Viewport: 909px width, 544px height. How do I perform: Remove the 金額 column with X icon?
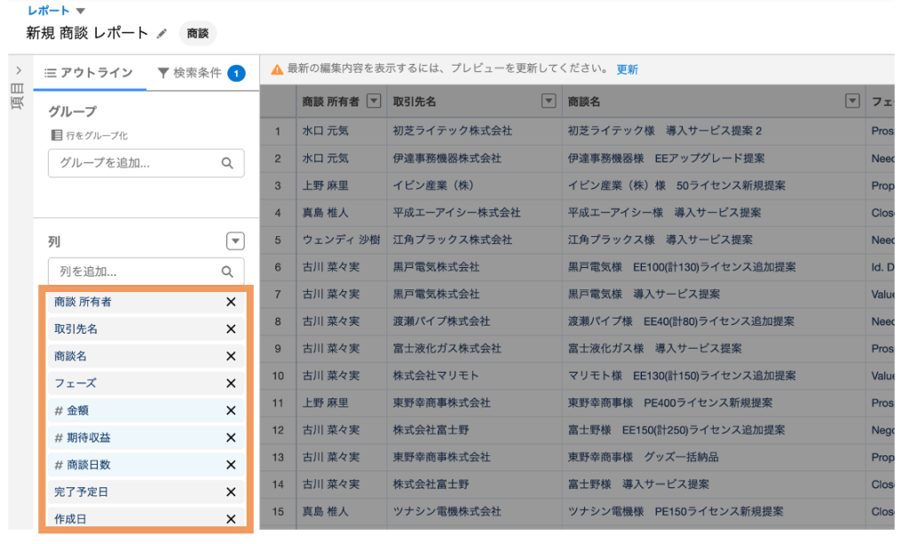[x=231, y=411]
